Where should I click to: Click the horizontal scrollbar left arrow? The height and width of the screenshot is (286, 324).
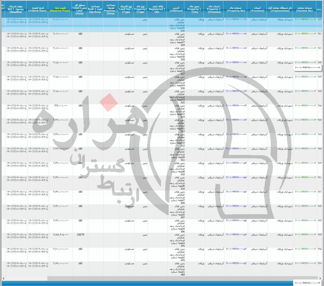pos(3,278)
